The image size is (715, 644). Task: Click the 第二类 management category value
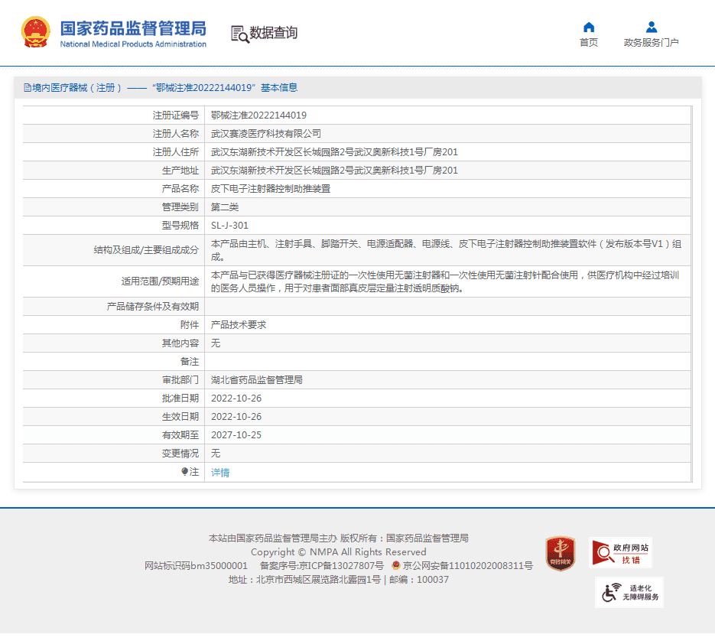225,207
